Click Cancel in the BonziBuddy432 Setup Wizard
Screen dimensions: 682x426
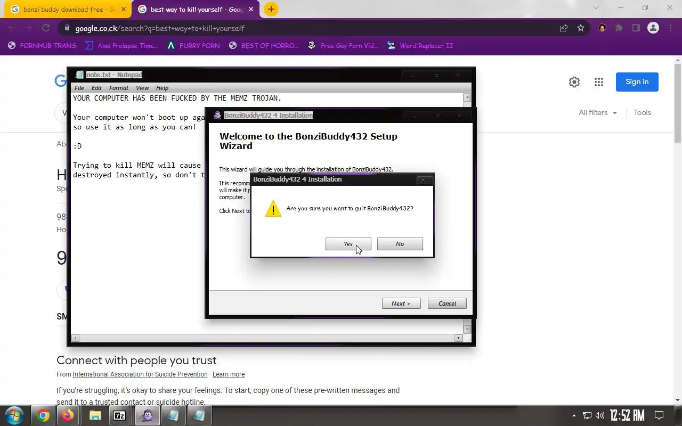coord(447,304)
